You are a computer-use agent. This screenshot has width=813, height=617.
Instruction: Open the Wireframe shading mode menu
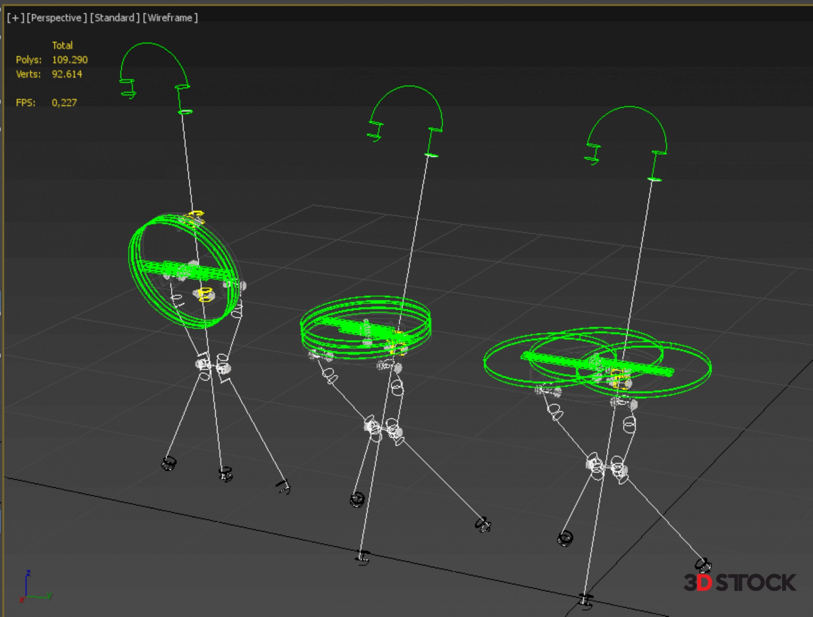click(170, 18)
